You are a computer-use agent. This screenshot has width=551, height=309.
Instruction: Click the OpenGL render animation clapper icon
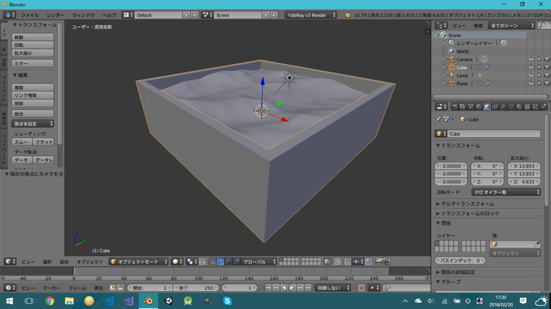coord(386,261)
